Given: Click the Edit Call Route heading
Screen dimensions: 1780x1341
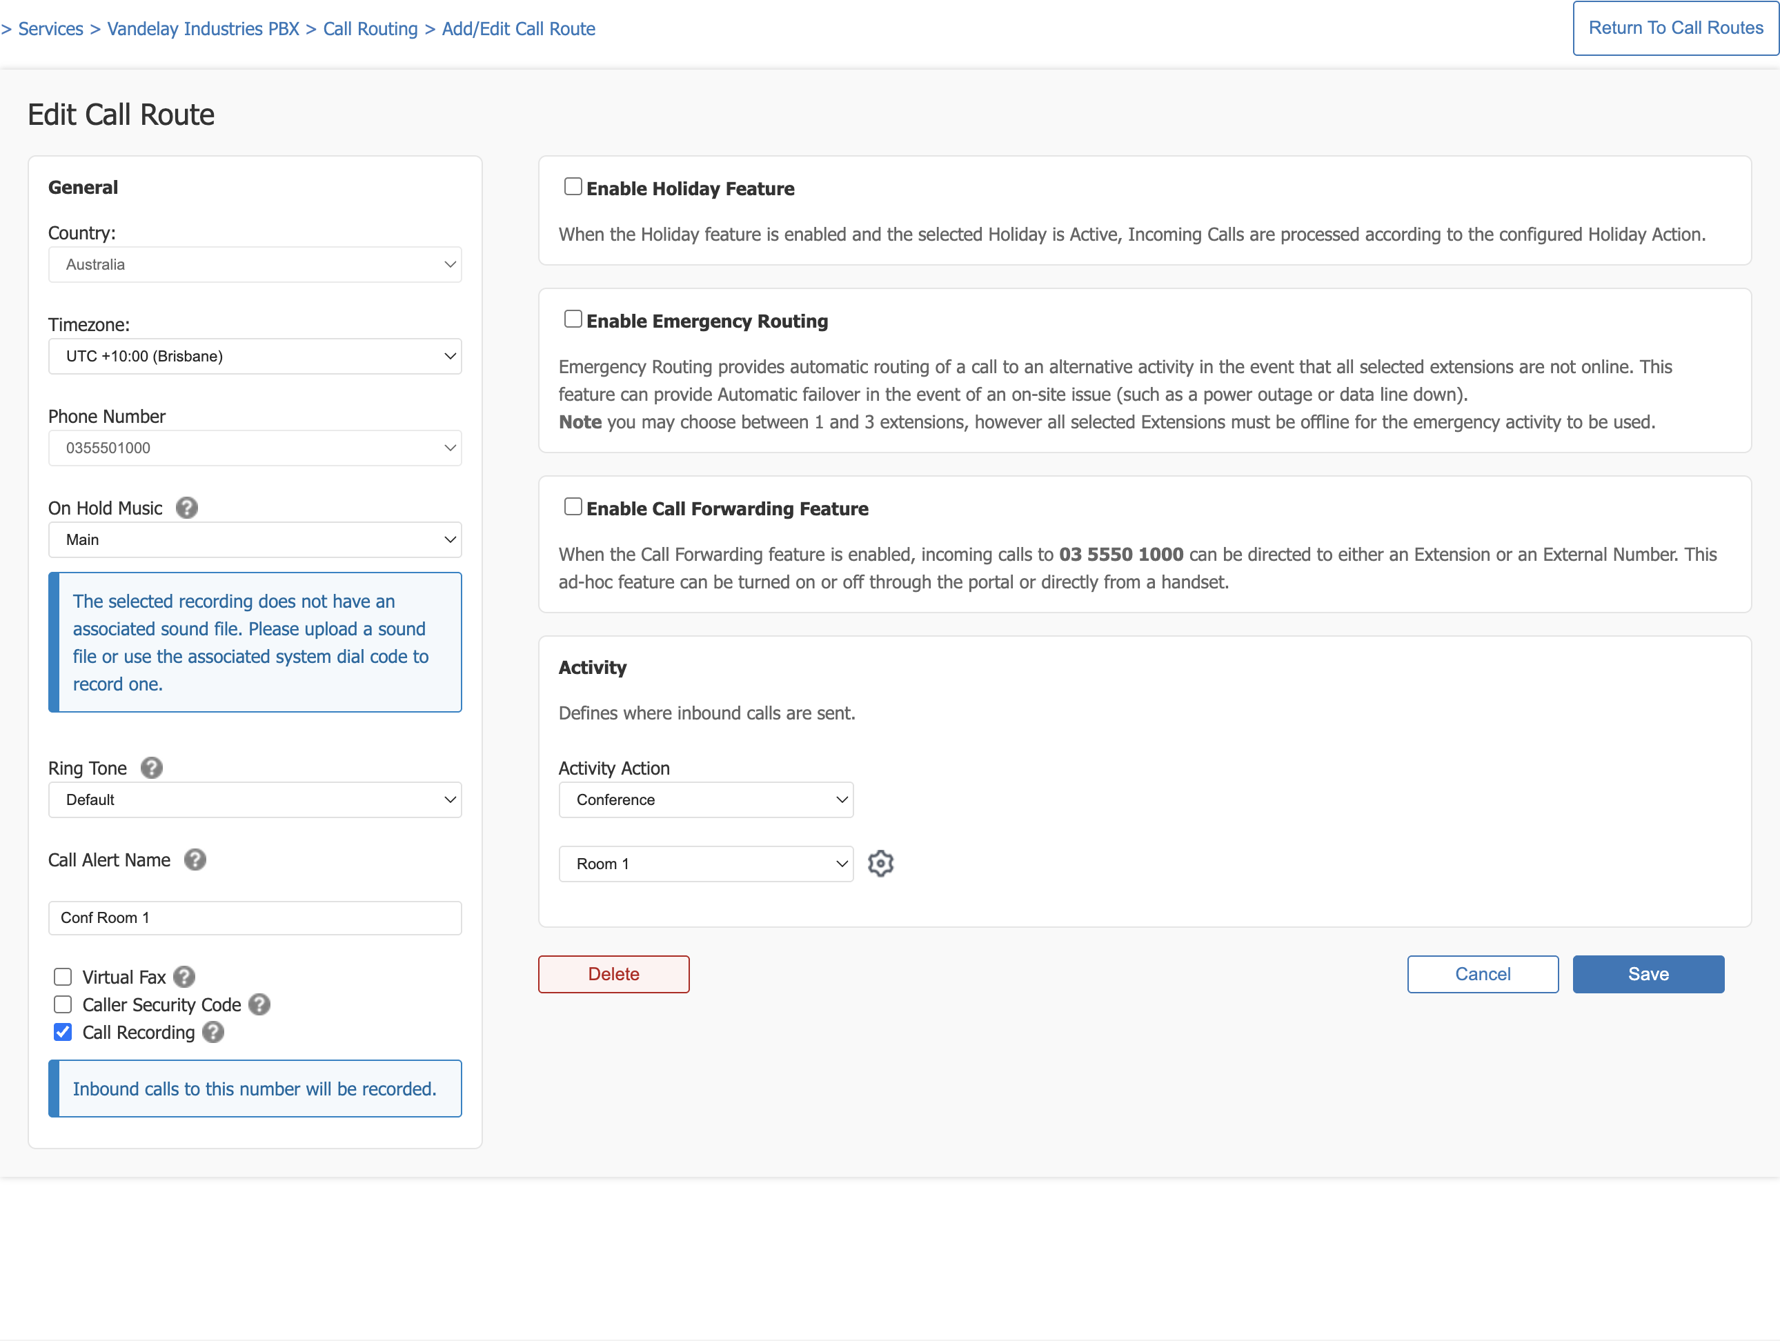Looking at the screenshot, I should click(x=121, y=115).
